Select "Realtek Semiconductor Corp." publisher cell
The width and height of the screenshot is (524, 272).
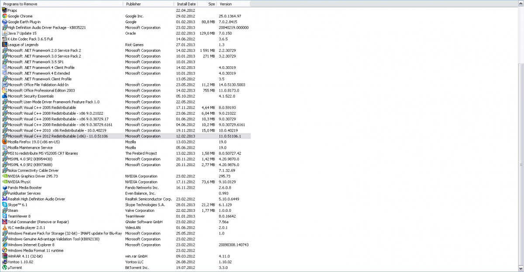click(148, 199)
